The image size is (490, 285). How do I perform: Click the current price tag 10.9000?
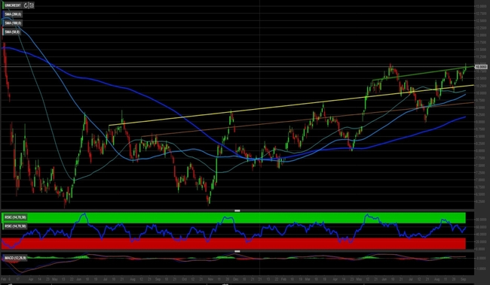[481, 67]
